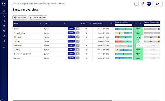Click Assets count 23 in AHU row
The width and height of the screenshot is (165, 101).
click(x=86, y=41)
